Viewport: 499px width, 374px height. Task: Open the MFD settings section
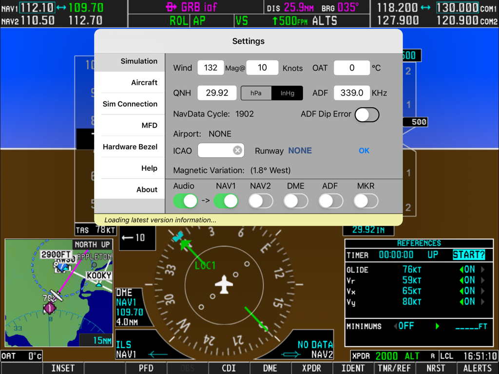tap(150, 125)
